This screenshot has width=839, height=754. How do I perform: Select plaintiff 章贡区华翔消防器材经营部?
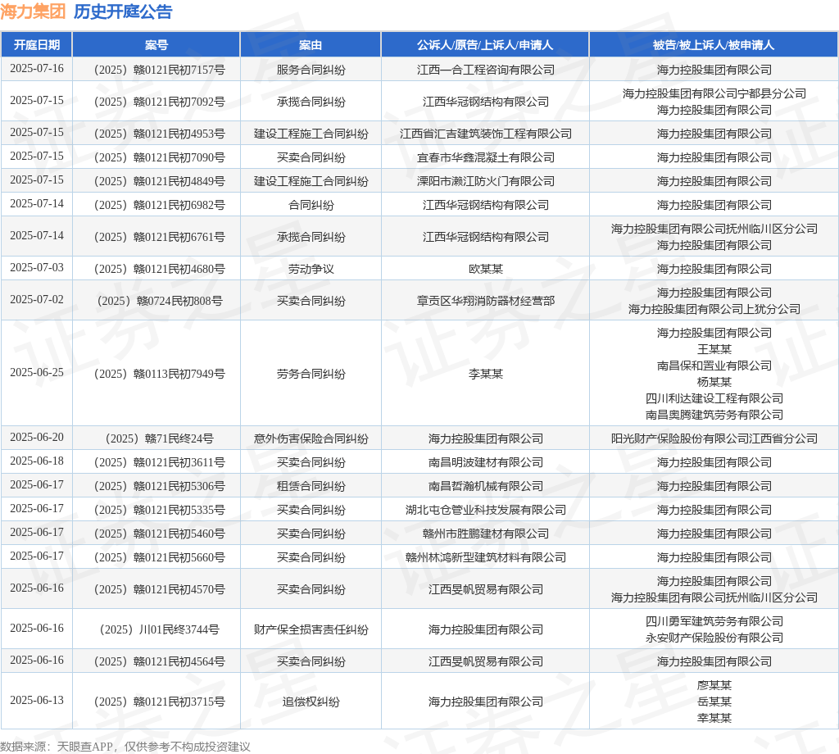(x=485, y=301)
